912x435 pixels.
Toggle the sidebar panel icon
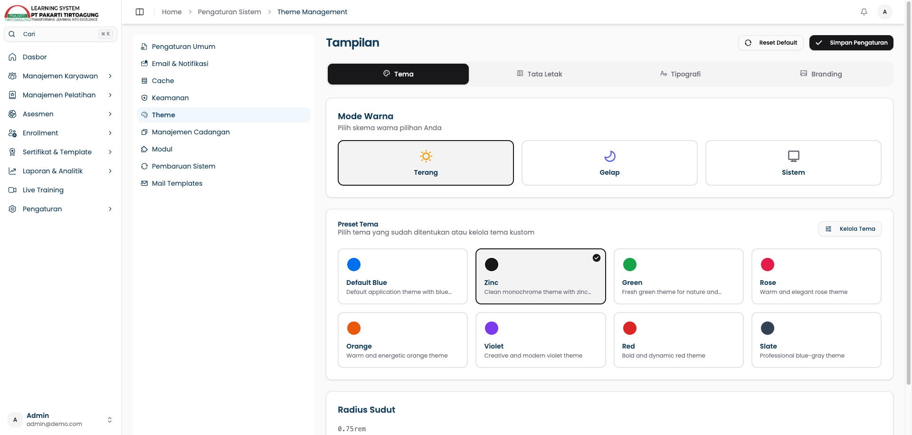pos(140,12)
